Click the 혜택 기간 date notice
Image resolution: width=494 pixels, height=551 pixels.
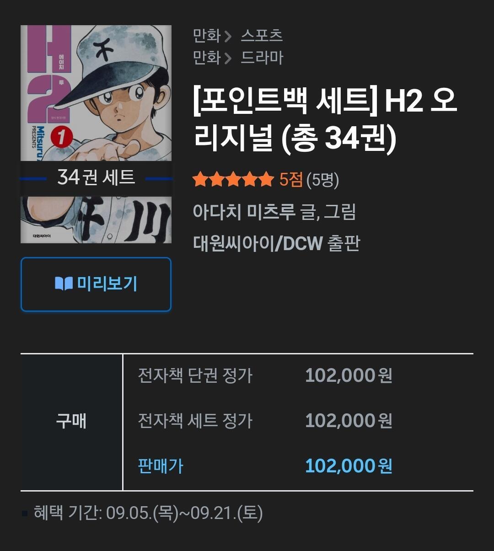148,513
